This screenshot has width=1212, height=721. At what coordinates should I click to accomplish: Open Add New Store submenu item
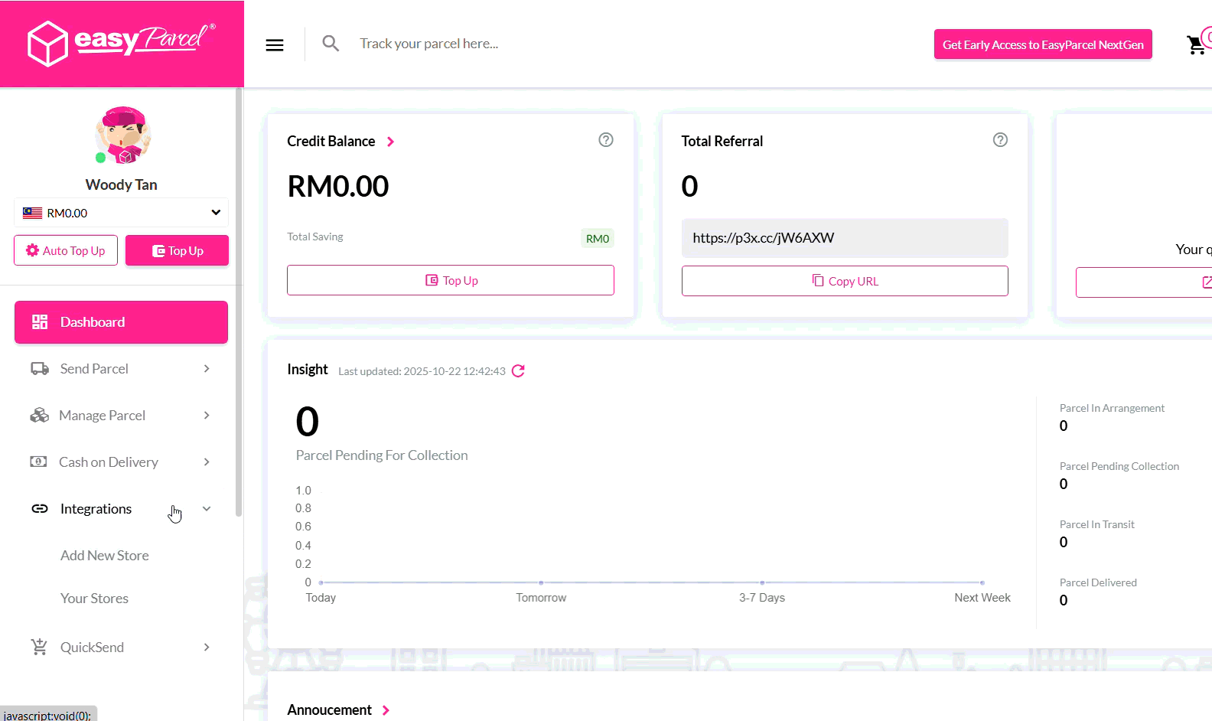[105, 556]
